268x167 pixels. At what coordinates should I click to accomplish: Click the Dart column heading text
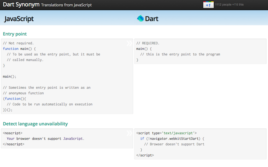coord(152,19)
